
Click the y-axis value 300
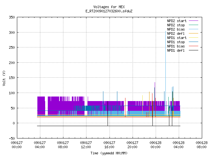click(12, 32)
